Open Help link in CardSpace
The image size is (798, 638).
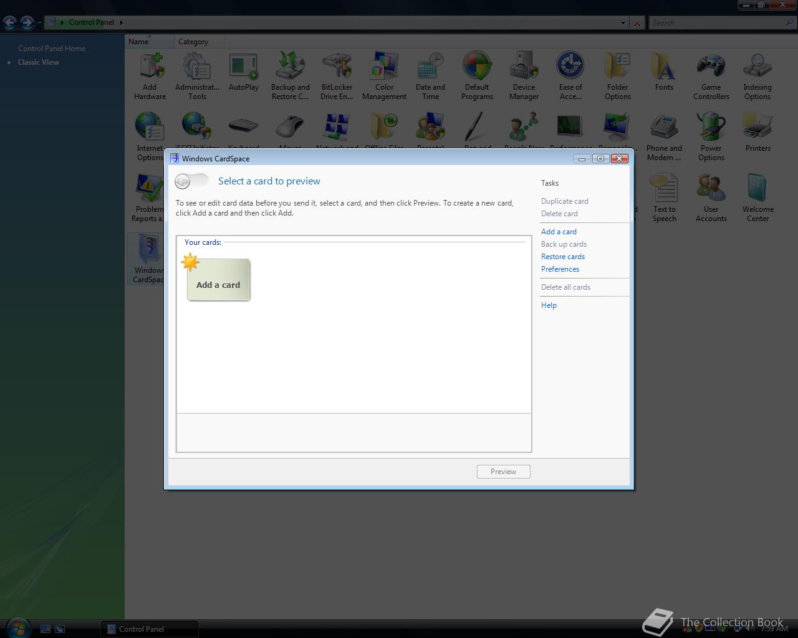pos(549,305)
